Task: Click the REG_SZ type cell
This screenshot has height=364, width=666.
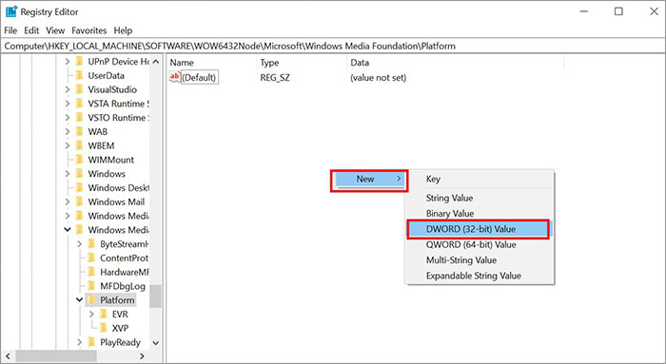Action: tap(275, 78)
